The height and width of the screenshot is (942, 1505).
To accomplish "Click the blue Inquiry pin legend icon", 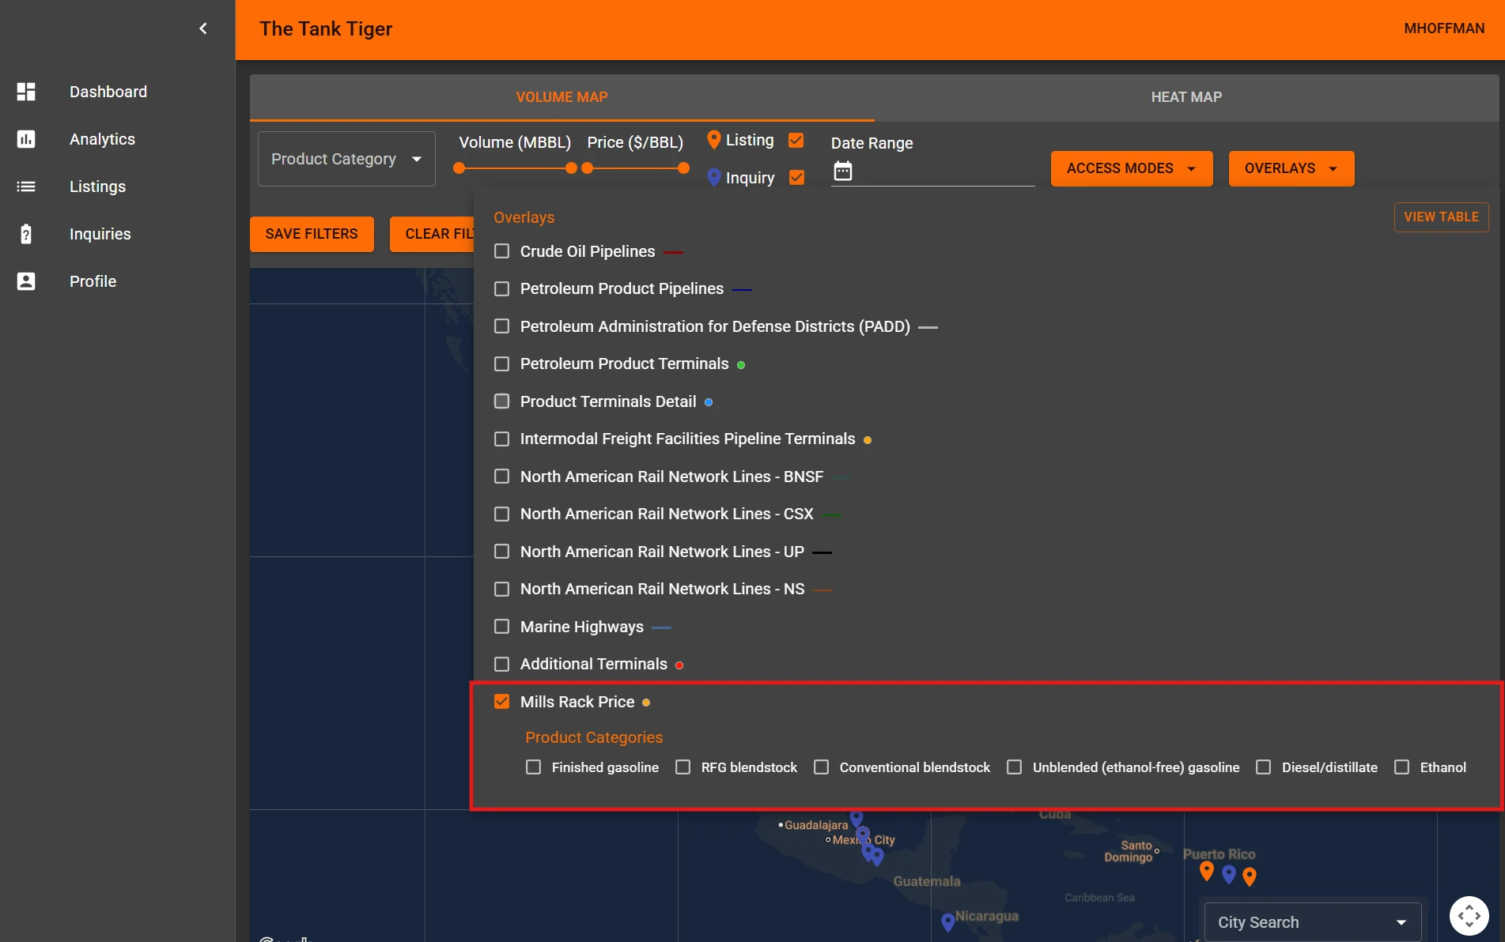I will (x=713, y=178).
